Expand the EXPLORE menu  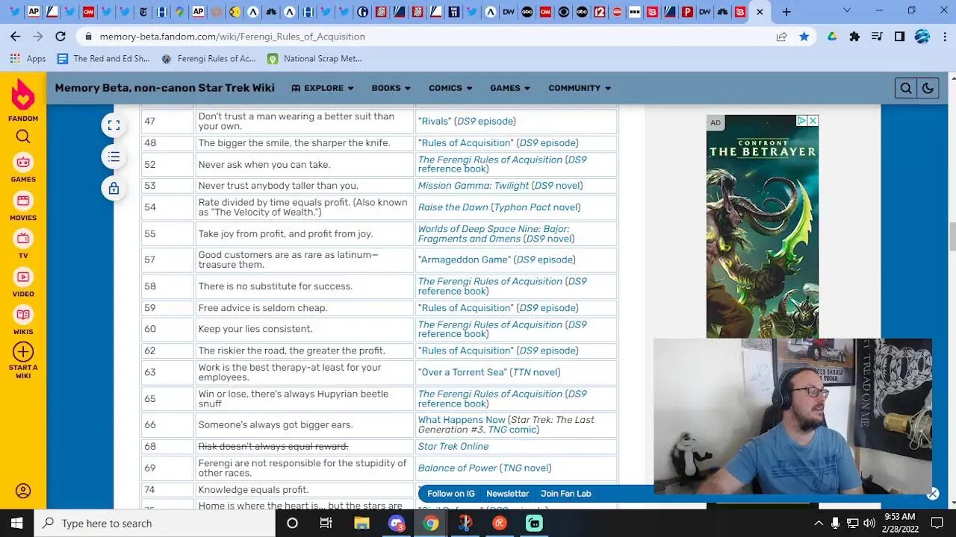tap(323, 88)
